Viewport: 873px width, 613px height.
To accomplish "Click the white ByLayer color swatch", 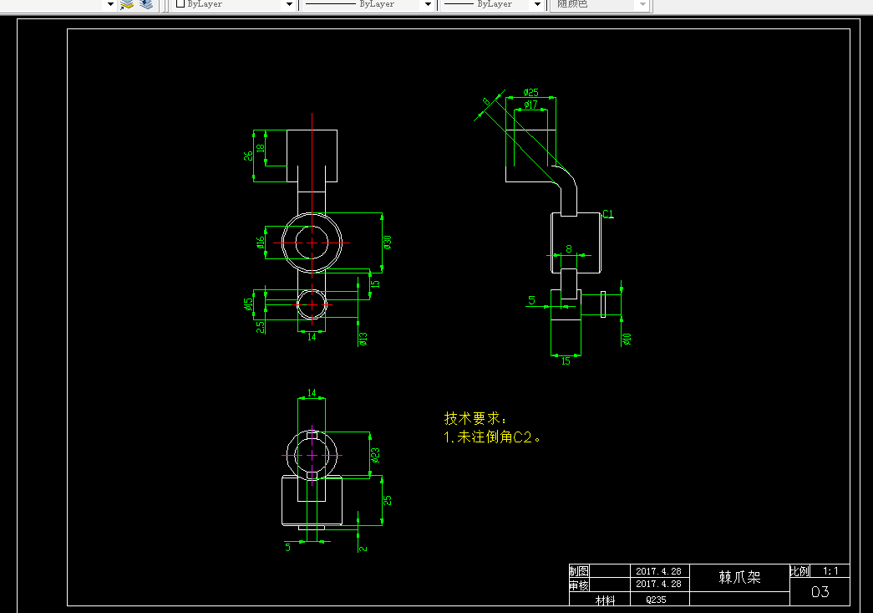I will pos(180,4).
